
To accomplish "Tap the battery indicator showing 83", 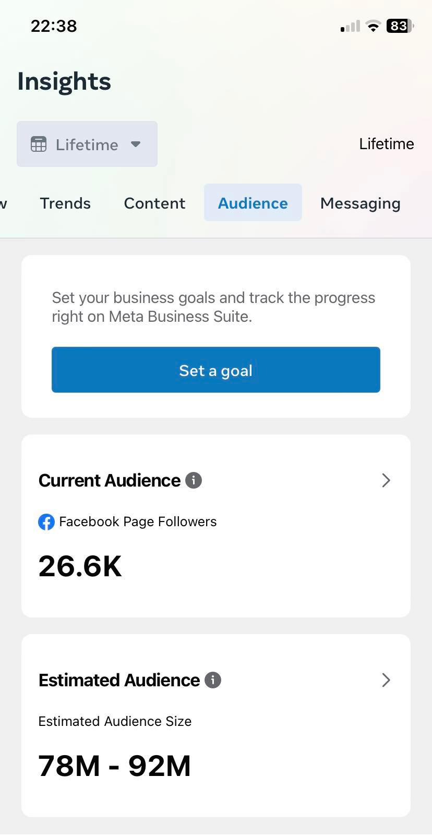I will 400,26.
